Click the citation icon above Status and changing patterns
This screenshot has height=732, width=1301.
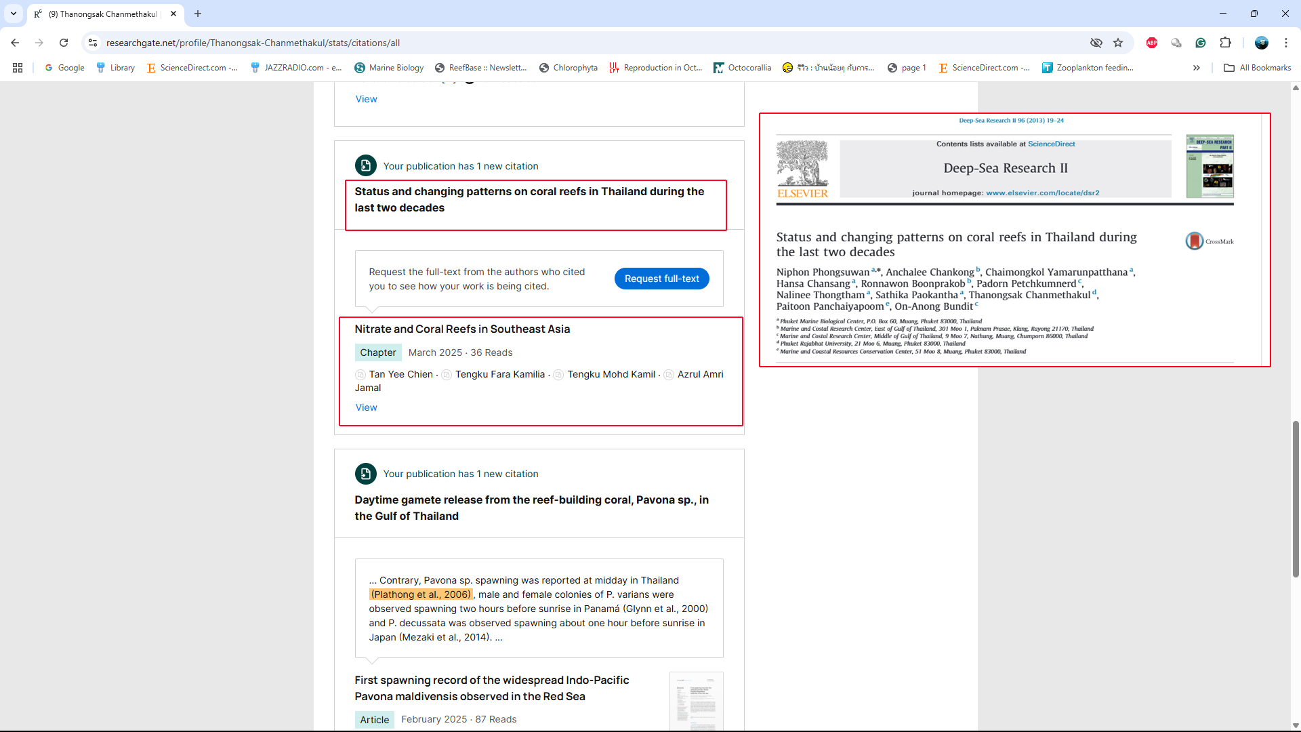[365, 165]
